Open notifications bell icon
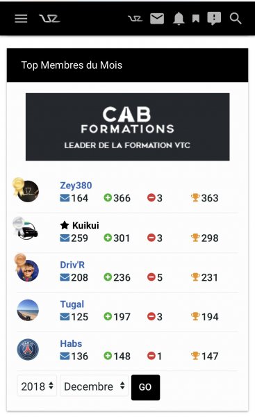Screen dimensions: 255x417 coord(179,19)
